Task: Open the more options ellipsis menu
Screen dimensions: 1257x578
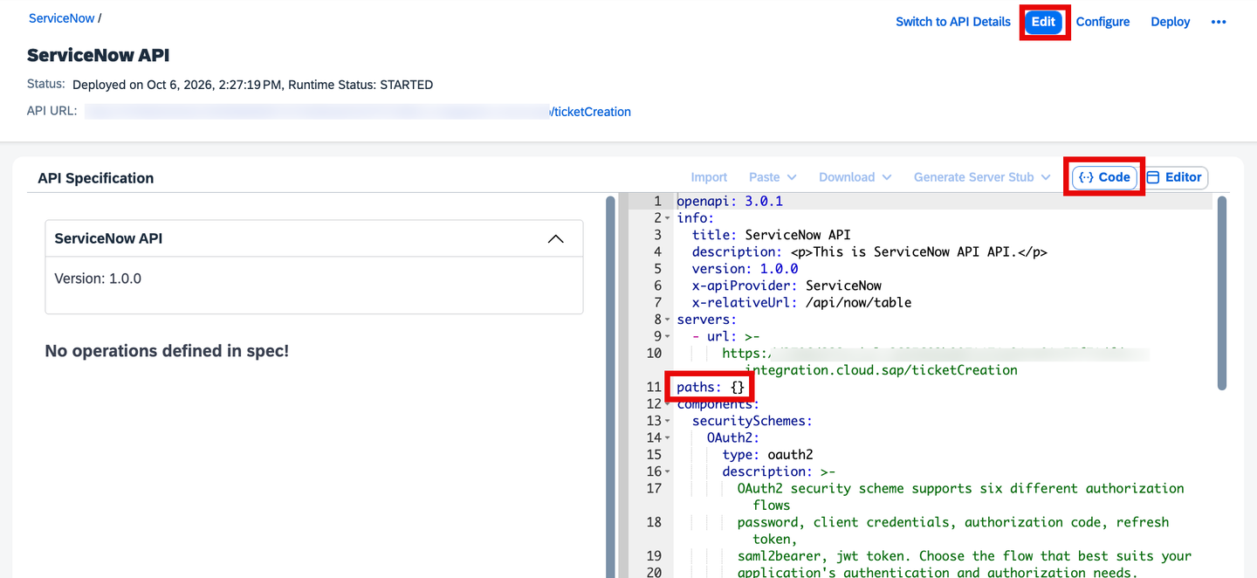Action: tap(1219, 22)
